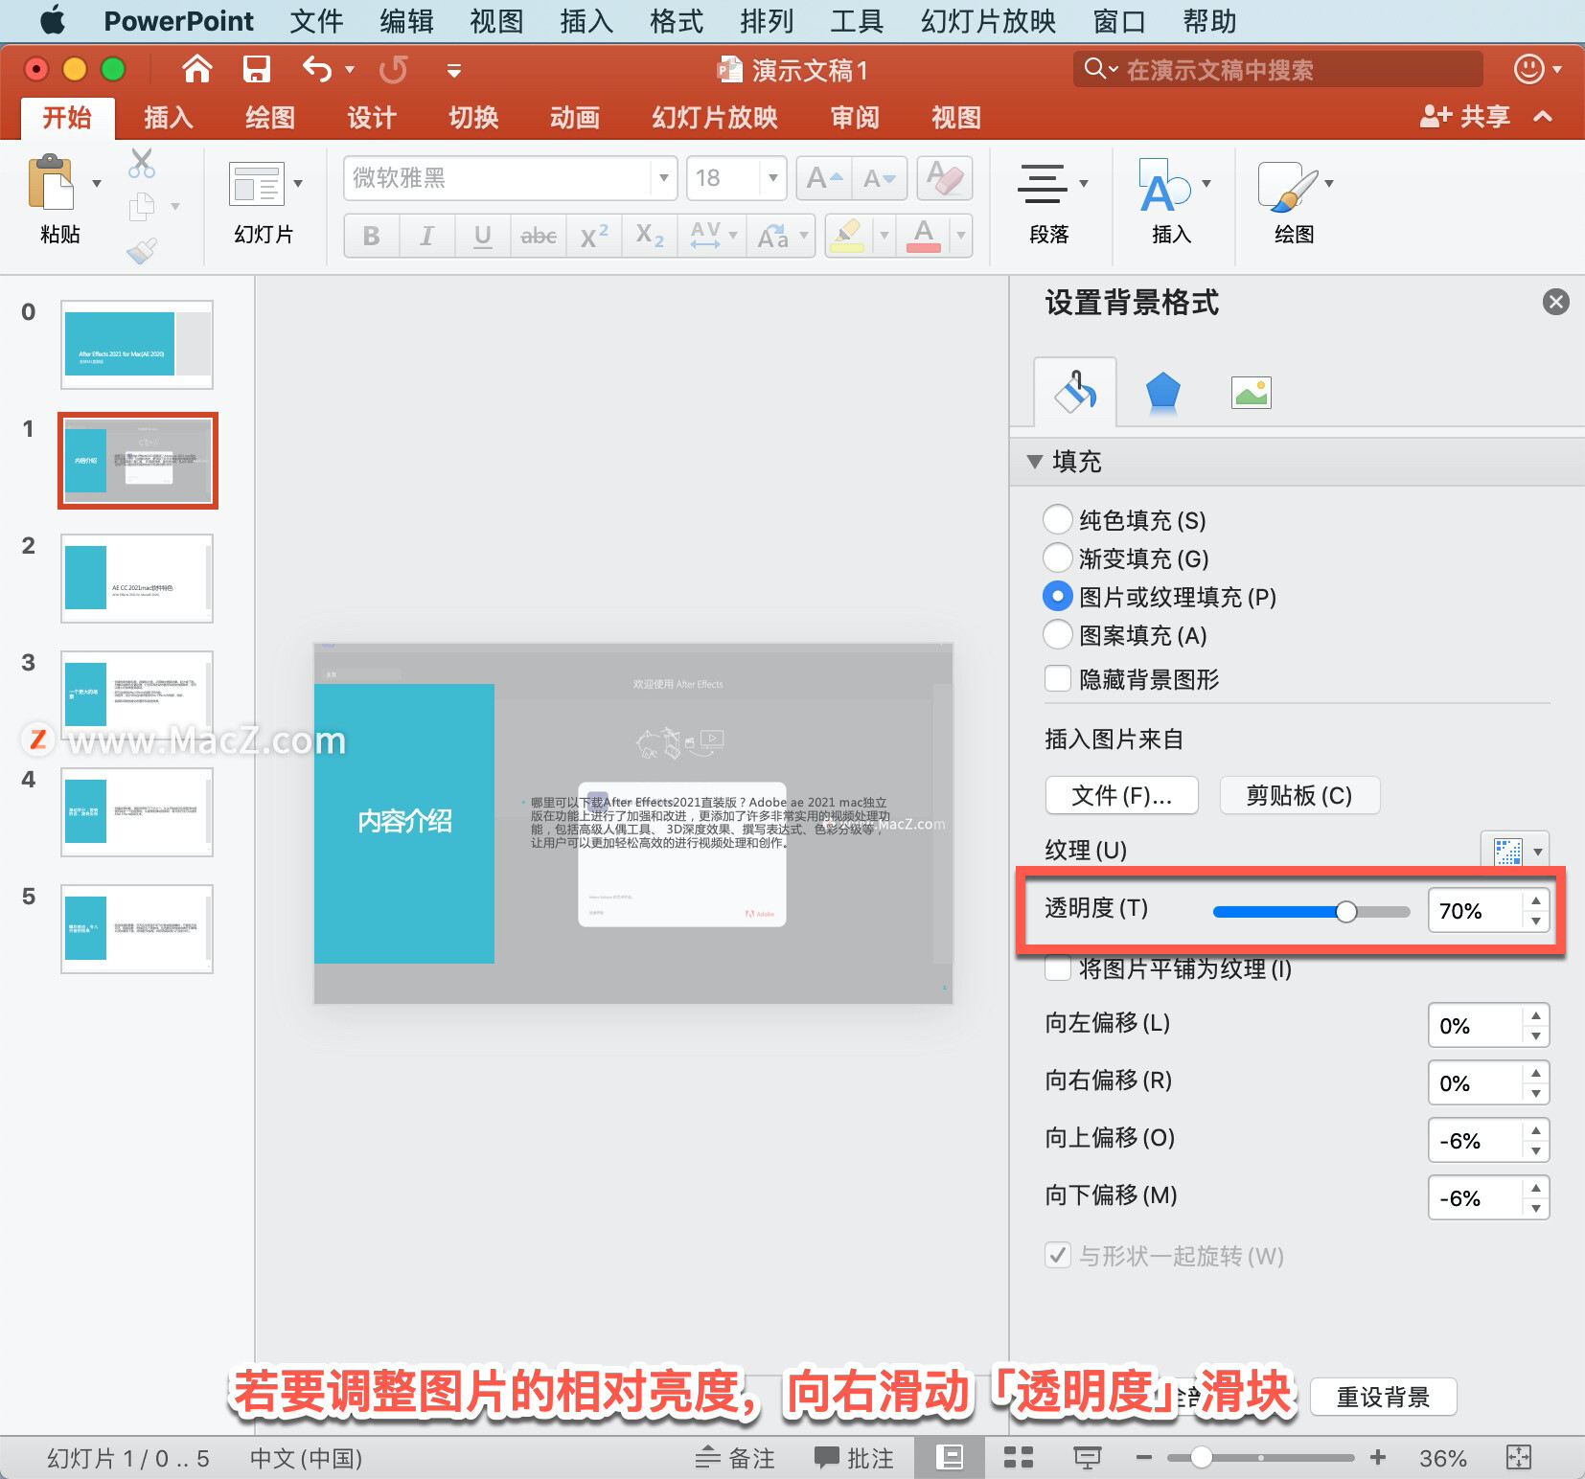The width and height of the screenshot is (1585, 1479).
Task: Select 图片或纹理填充 (P) radio button
Action: pos(1057,596)
